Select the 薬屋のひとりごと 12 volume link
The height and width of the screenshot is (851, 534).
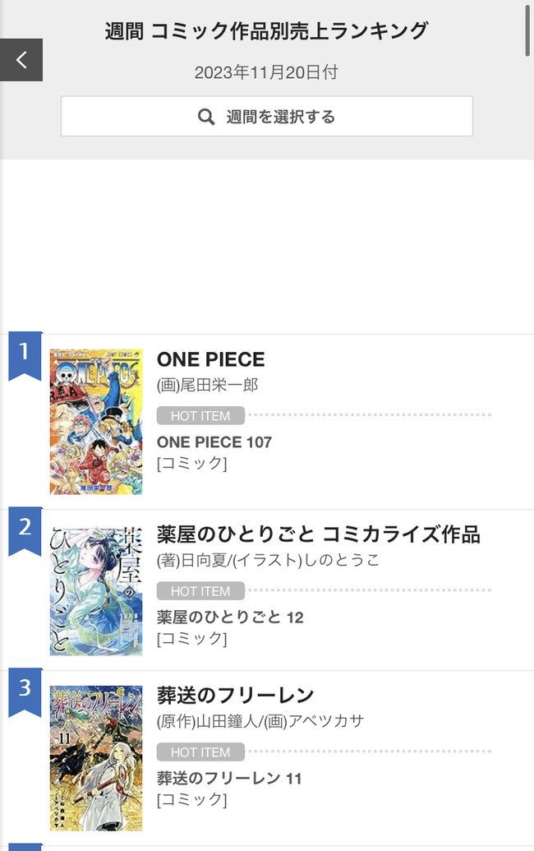230,617
